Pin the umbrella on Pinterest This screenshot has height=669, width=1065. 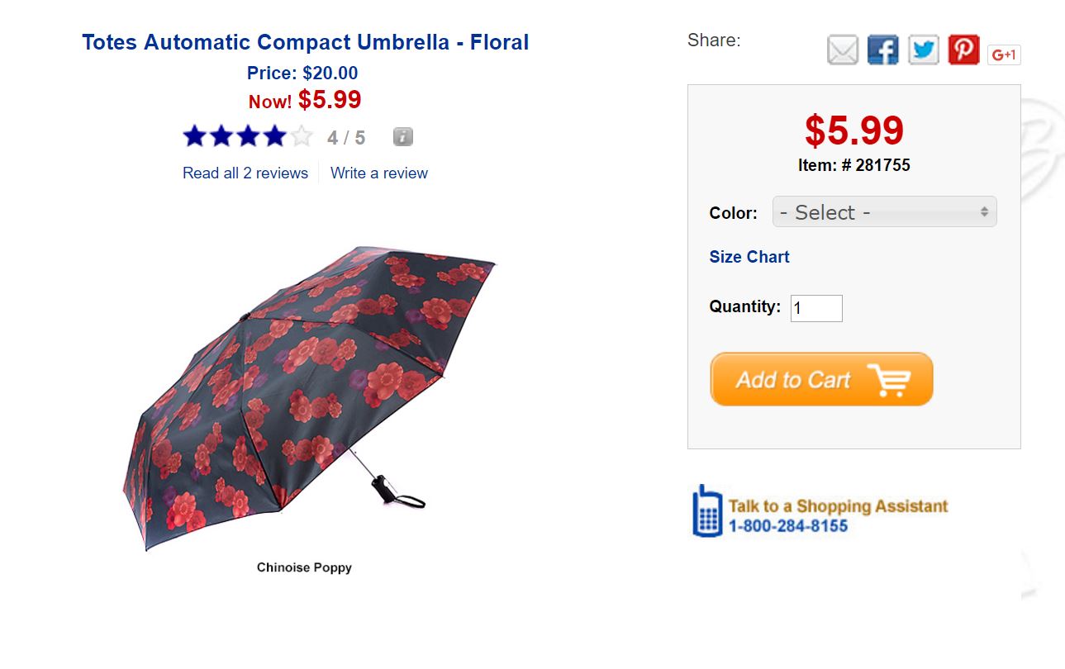pyautogui.click(x=963, y=50)
